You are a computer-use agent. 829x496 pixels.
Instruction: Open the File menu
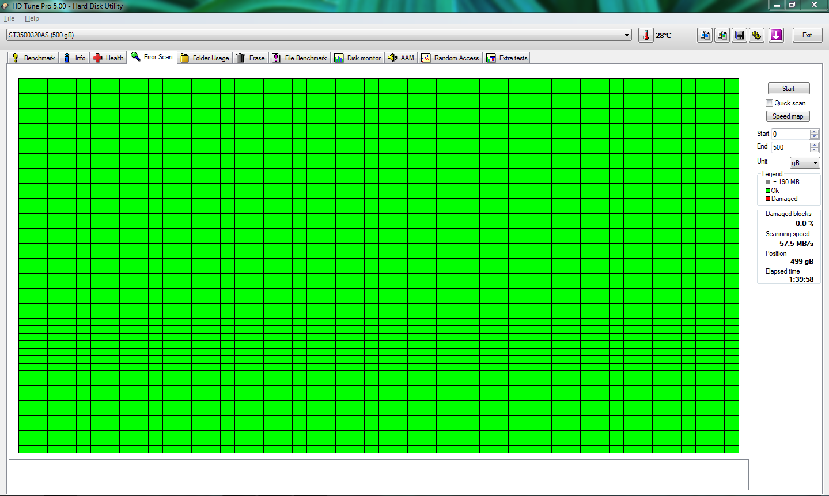point(9,18)
